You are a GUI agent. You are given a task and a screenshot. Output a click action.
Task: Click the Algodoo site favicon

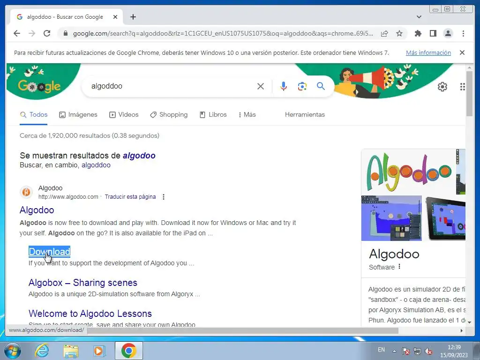click(26, 192)
